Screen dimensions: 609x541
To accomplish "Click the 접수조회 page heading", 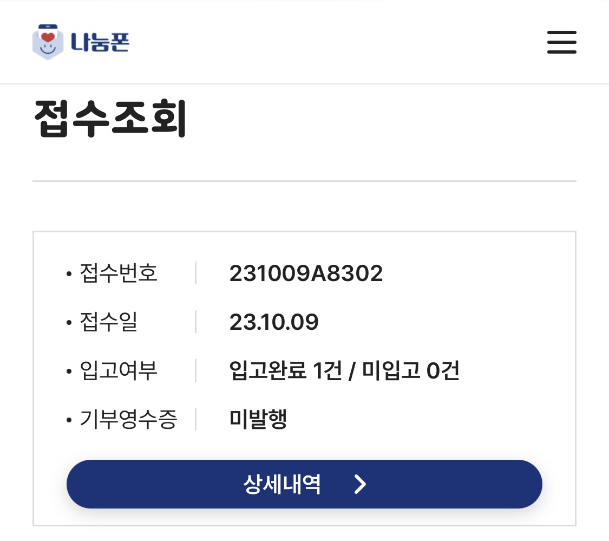I will (x=110, y=119).
